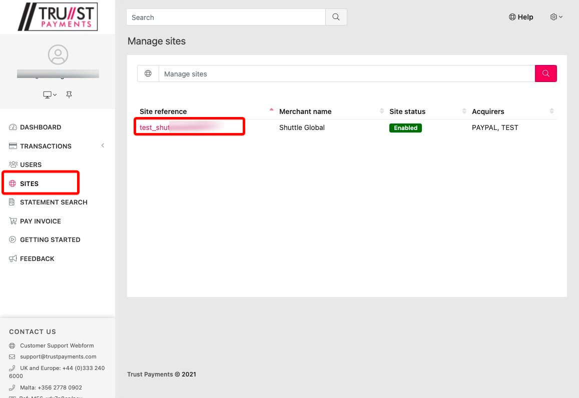Screen dimensions: 579x398
Task: Click the globe icon beside Manage sites field
Action: click(148, 73)
